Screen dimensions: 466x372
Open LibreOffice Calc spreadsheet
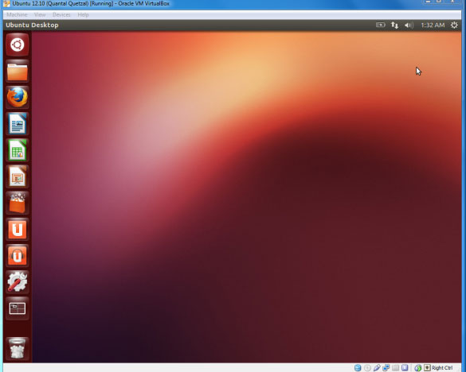pyautogui.click(x=18, y=150)
